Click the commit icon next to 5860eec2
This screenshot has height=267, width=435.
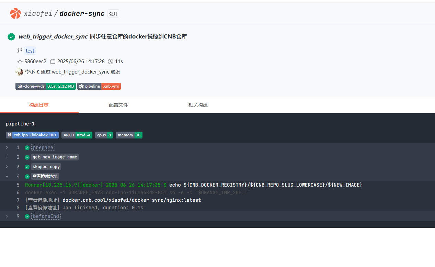click(x=20, y=62)
